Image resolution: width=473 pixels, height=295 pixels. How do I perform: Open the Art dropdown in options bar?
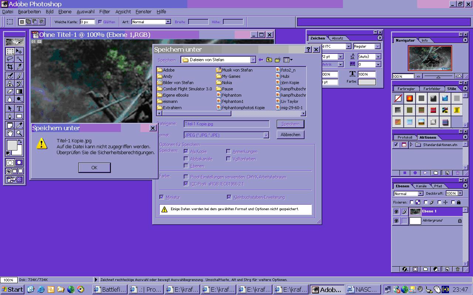[168, 22]
